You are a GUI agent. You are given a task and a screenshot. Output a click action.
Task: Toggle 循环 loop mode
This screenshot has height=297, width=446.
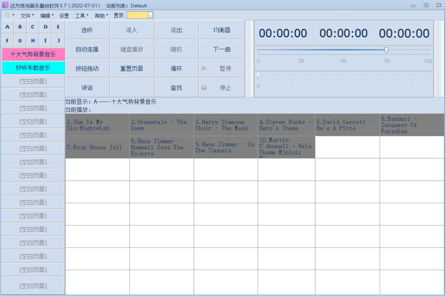(x=176, y=69)
